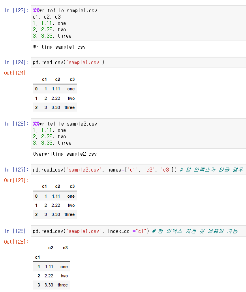Click c2 column header in Out[127] table
This screenshot has width=246, height=292.
pyautogui.click(x=58, y=186)
